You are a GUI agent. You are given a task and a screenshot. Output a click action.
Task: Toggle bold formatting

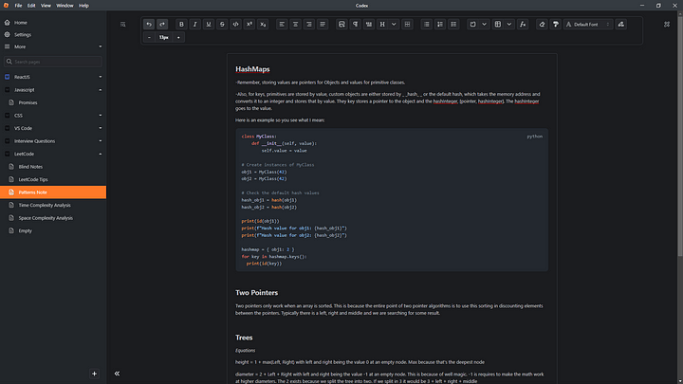coord(181,24)
